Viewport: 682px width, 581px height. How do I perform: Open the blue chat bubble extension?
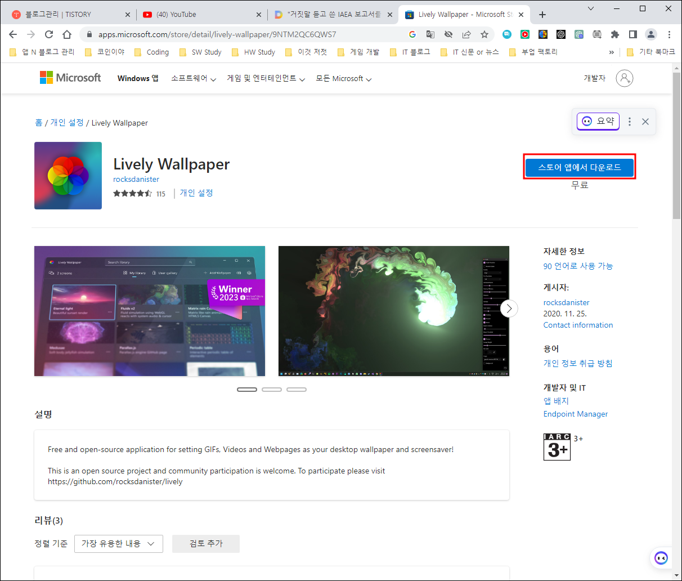point(507,34)
